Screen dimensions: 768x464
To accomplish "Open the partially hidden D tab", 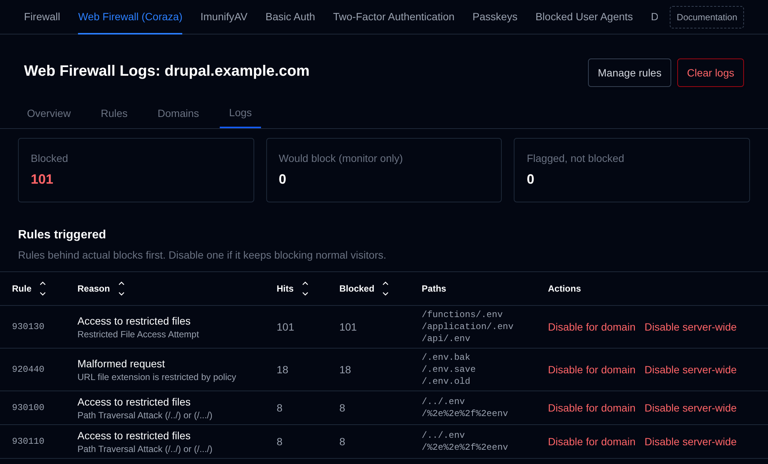I will pos(654,17).
